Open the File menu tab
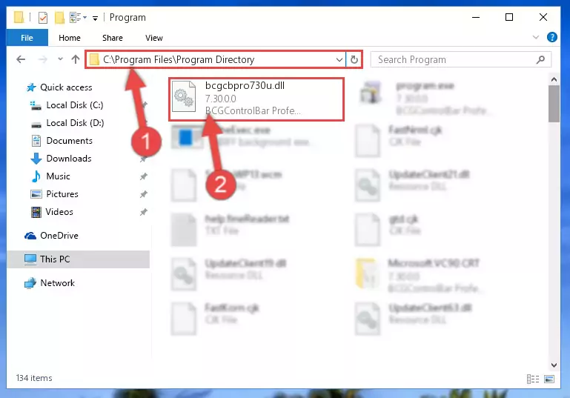The width and height of the screenshot is (570, 398). pyautogui.click(x=27, y=38)
